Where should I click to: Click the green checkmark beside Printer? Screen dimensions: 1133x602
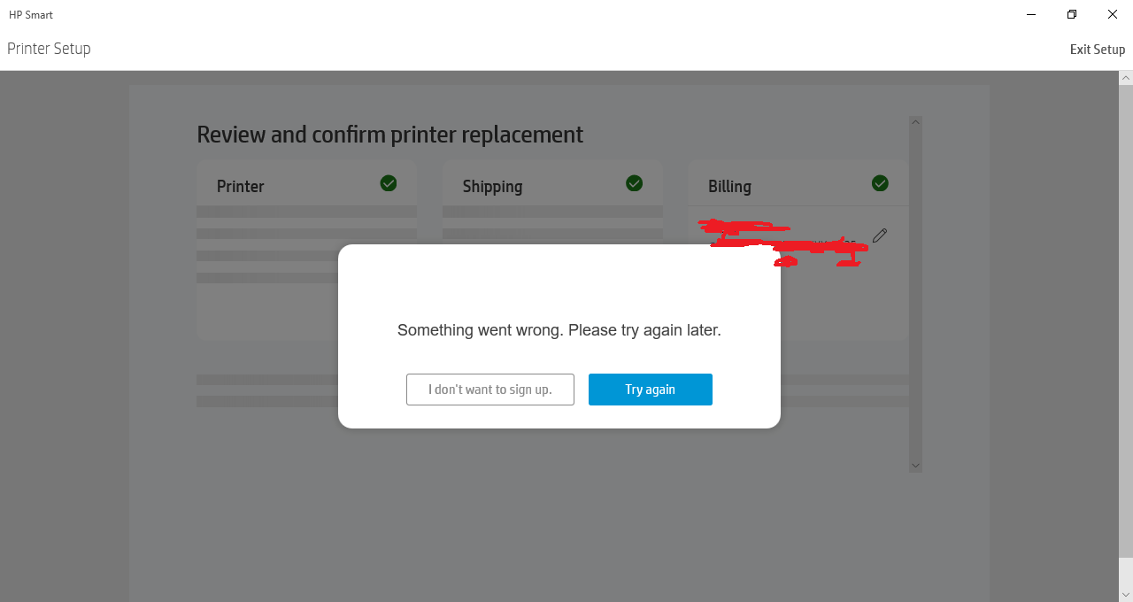pyautogui.click(x=388, y=183)
